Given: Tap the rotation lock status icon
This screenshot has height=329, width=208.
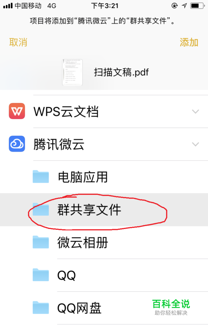Looking at the screenshot, I should (x=174, y=6).
